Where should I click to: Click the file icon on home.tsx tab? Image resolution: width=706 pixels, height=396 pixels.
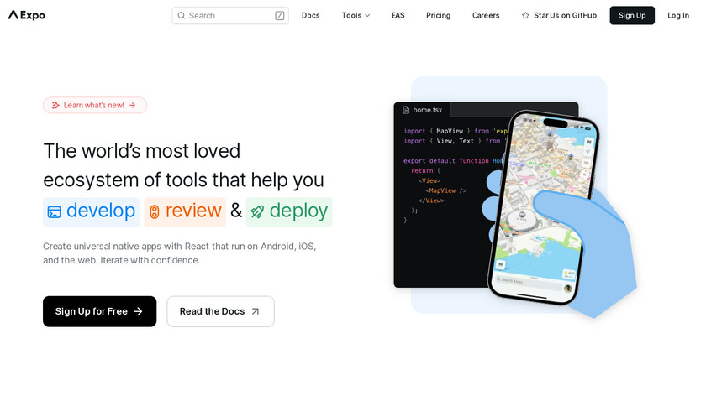click(x=406, y=110)
